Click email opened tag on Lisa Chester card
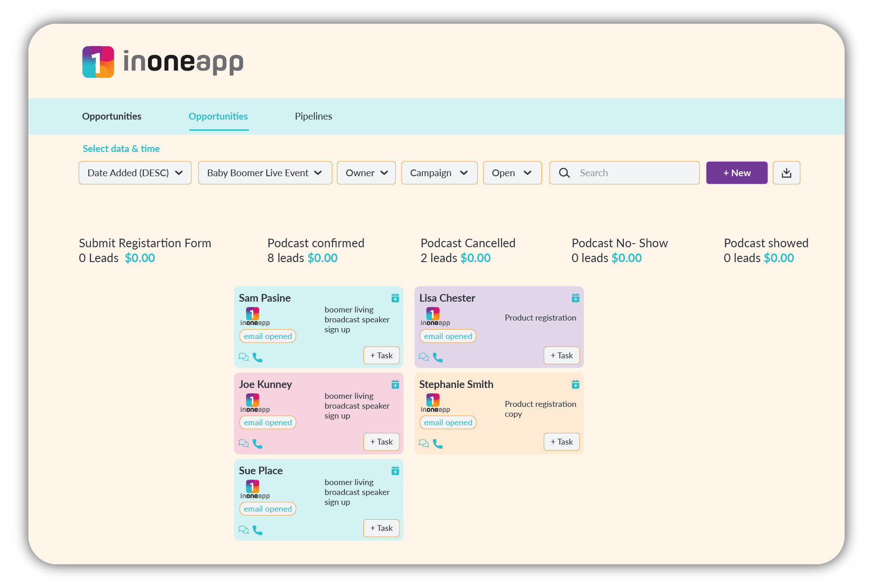The width and height of the screenshot is (873, 588). 448,336
